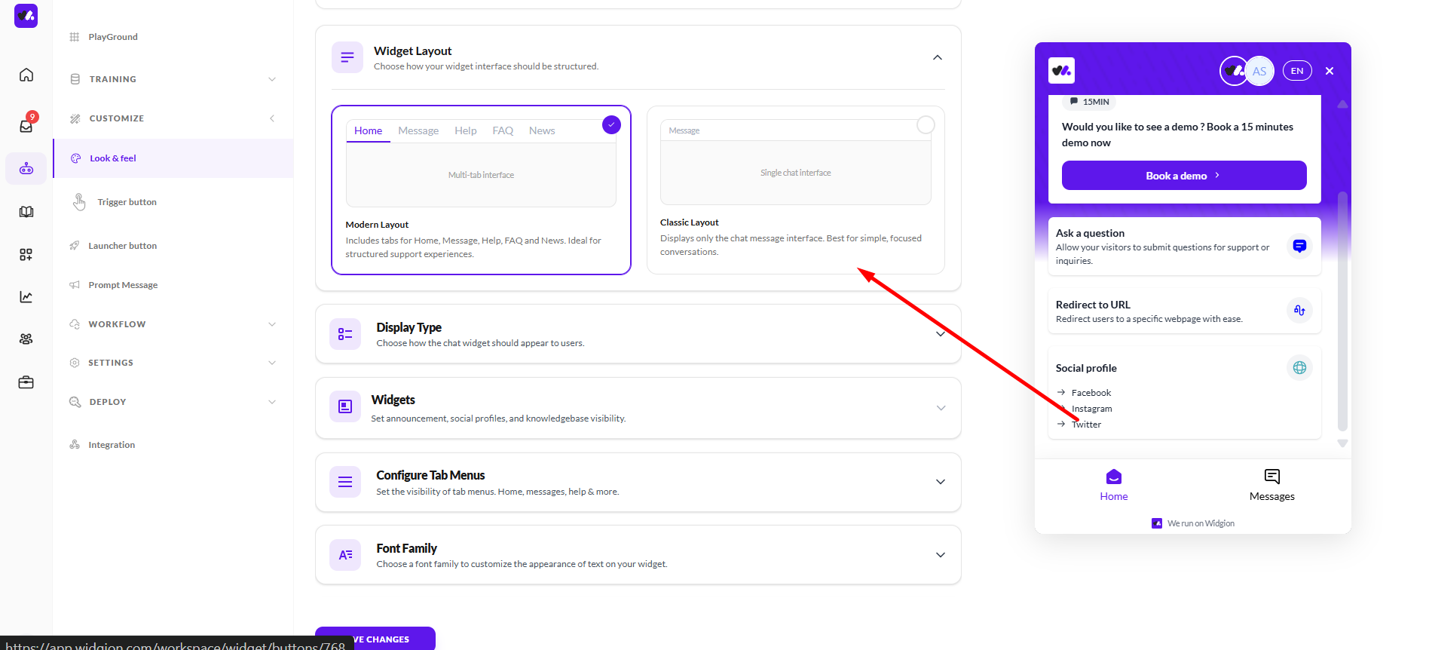Image resolution: width=1429 pixels, height=650 pixels.
Task: Open the knowledge base book icon
Action: (x=26, y=212)
